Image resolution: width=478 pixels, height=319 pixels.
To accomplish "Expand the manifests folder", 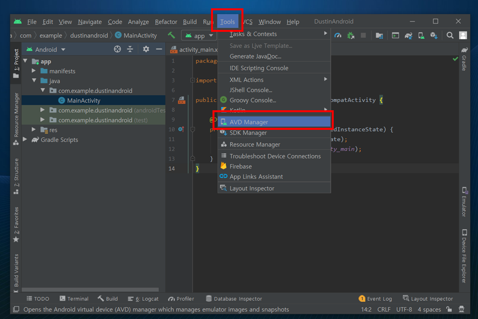I will 34,71.
